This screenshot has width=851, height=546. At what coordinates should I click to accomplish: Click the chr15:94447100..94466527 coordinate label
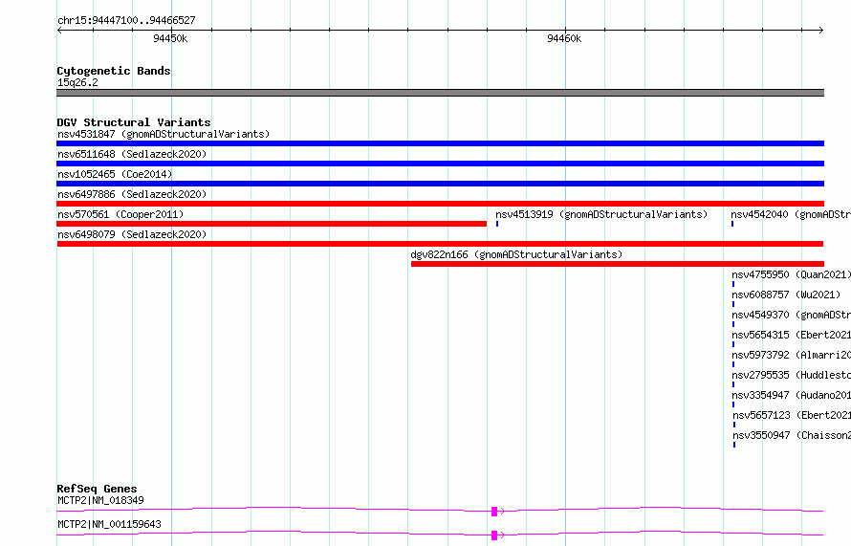pyautogui.click(x=126, y=20)
